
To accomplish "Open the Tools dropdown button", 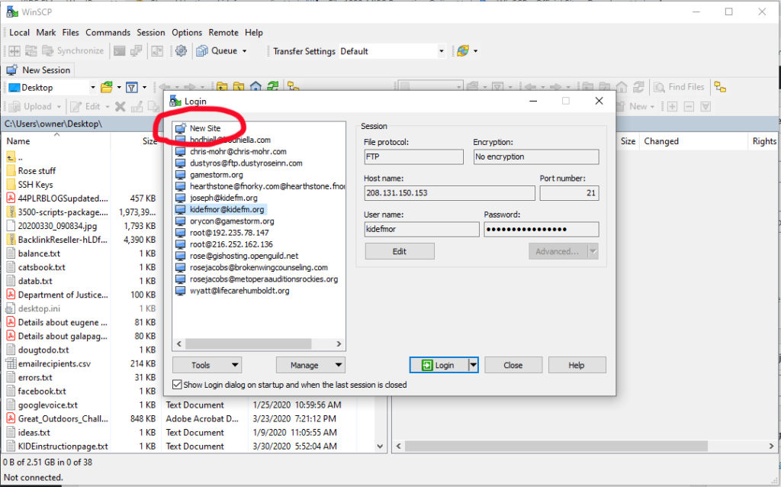I will (x=207, y=365).
